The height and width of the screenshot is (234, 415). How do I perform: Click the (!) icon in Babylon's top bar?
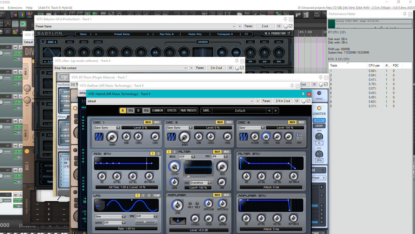click(246, 34)
